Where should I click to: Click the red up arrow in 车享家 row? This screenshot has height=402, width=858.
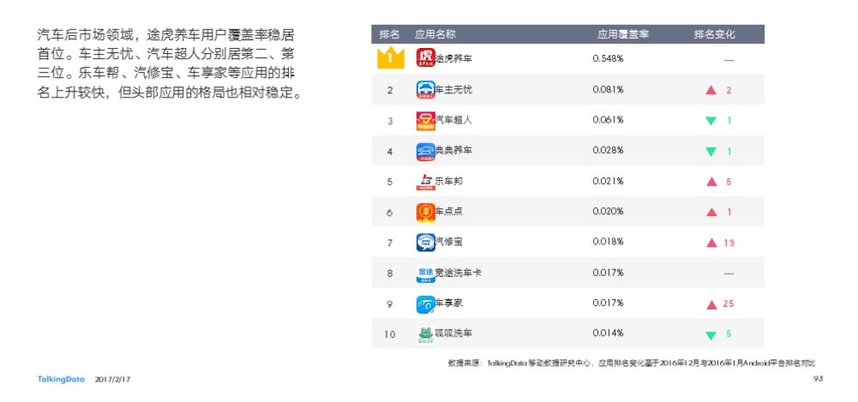click(711, 304)
